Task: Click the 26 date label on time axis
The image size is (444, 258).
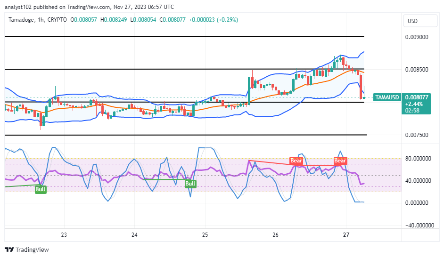Action: click(x=276, y=234)
